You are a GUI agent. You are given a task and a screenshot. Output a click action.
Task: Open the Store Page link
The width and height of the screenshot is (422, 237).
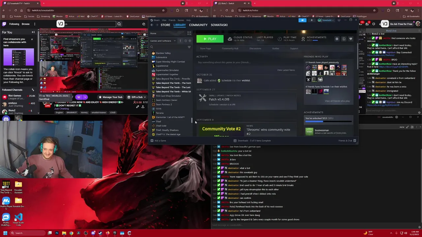205,48
